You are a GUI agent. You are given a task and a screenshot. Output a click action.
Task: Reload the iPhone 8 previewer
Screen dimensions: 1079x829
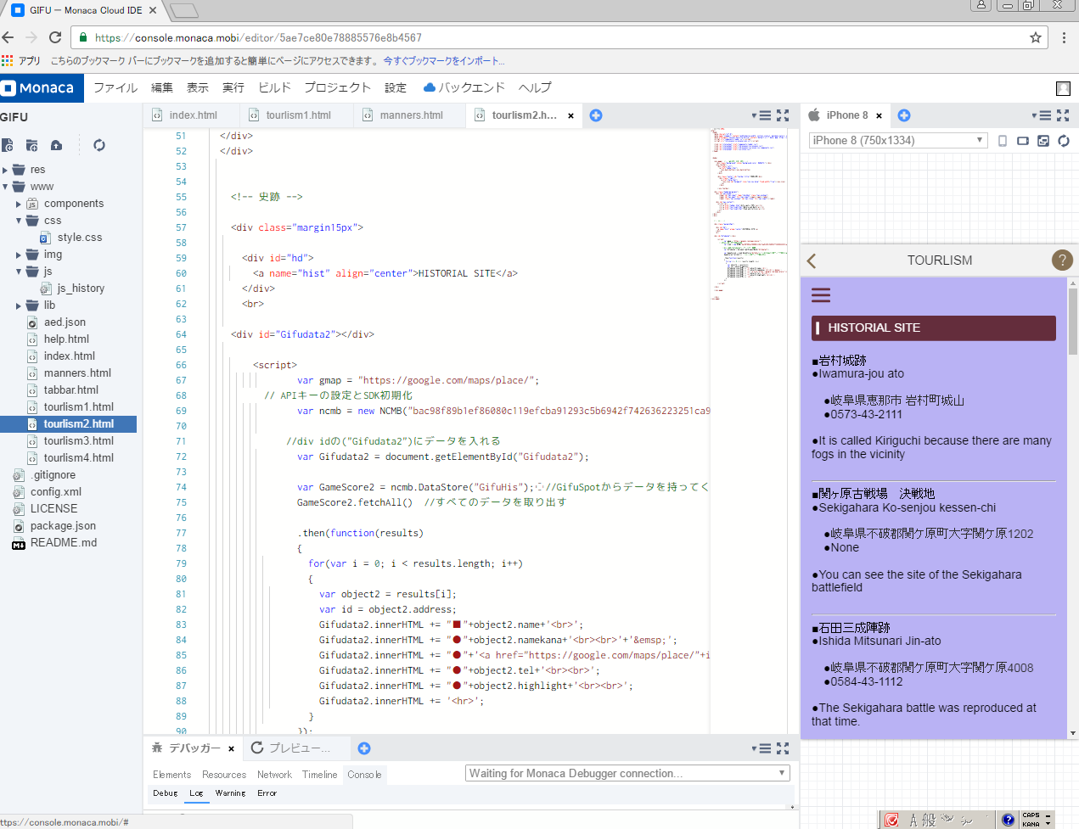[x=1064, y=141]
